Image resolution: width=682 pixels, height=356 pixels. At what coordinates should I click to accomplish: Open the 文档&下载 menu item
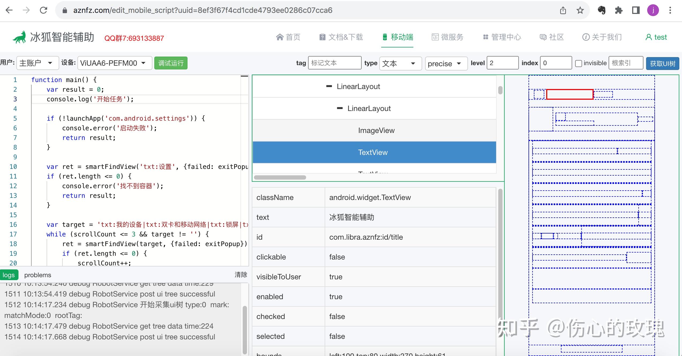coord(342,37)
